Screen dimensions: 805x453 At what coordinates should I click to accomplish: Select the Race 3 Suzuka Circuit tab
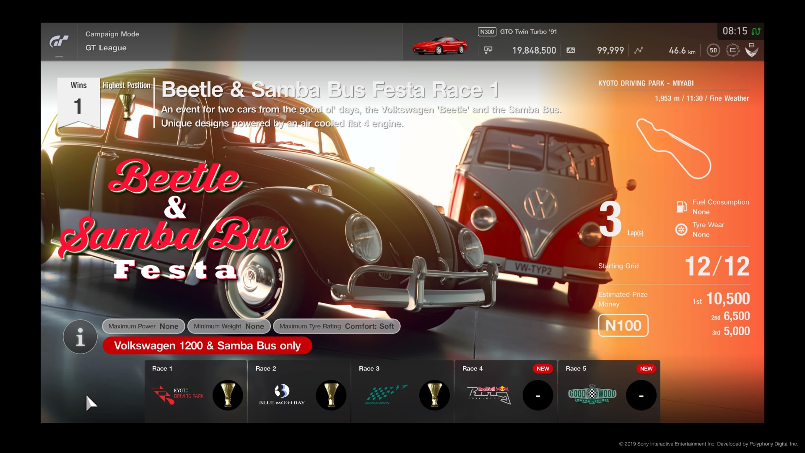tap(402, 391)
